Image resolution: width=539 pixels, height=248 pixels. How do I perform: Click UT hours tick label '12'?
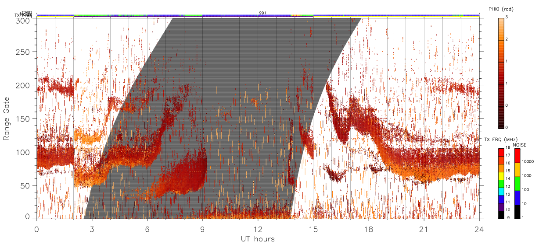click(x=258, y=229)
